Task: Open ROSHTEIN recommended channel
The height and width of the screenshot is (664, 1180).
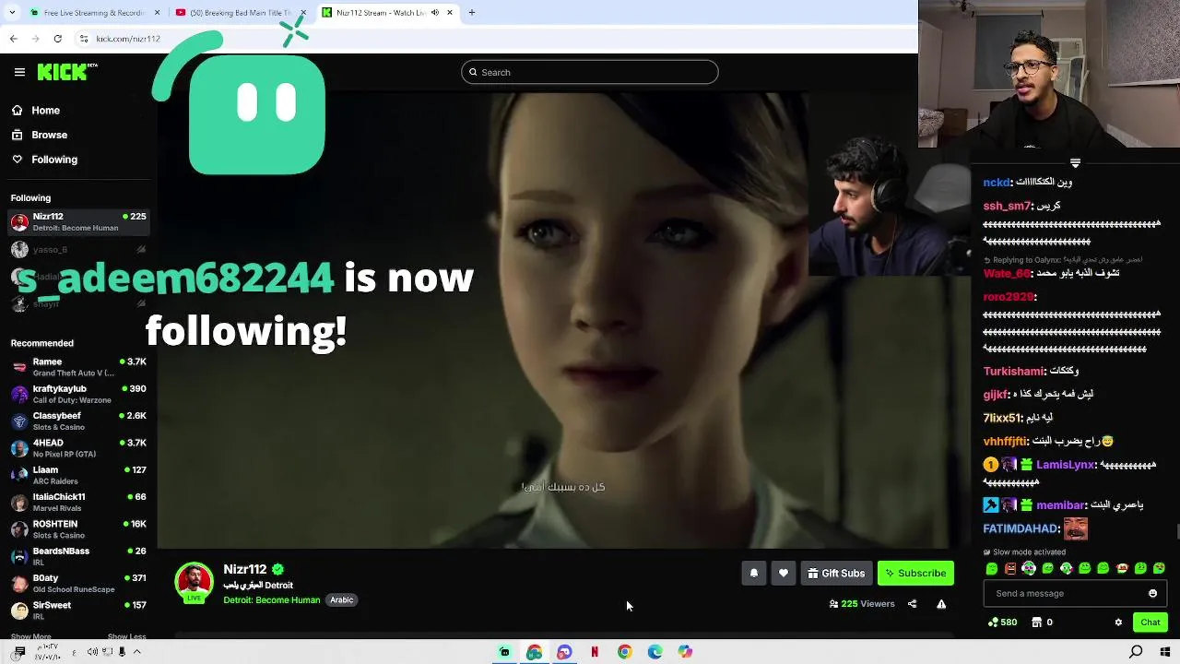Action: [78, 529]
